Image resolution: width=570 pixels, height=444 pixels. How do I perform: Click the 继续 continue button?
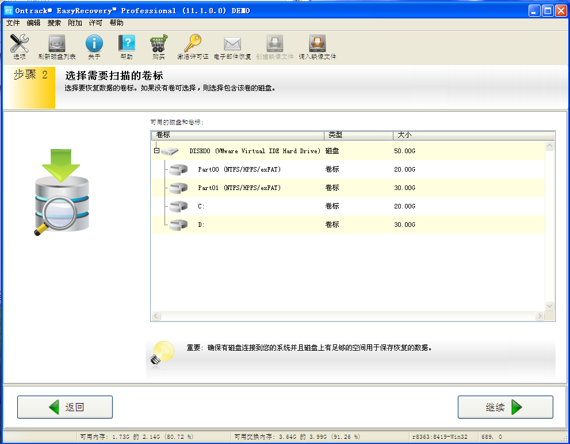click(506, 407)
